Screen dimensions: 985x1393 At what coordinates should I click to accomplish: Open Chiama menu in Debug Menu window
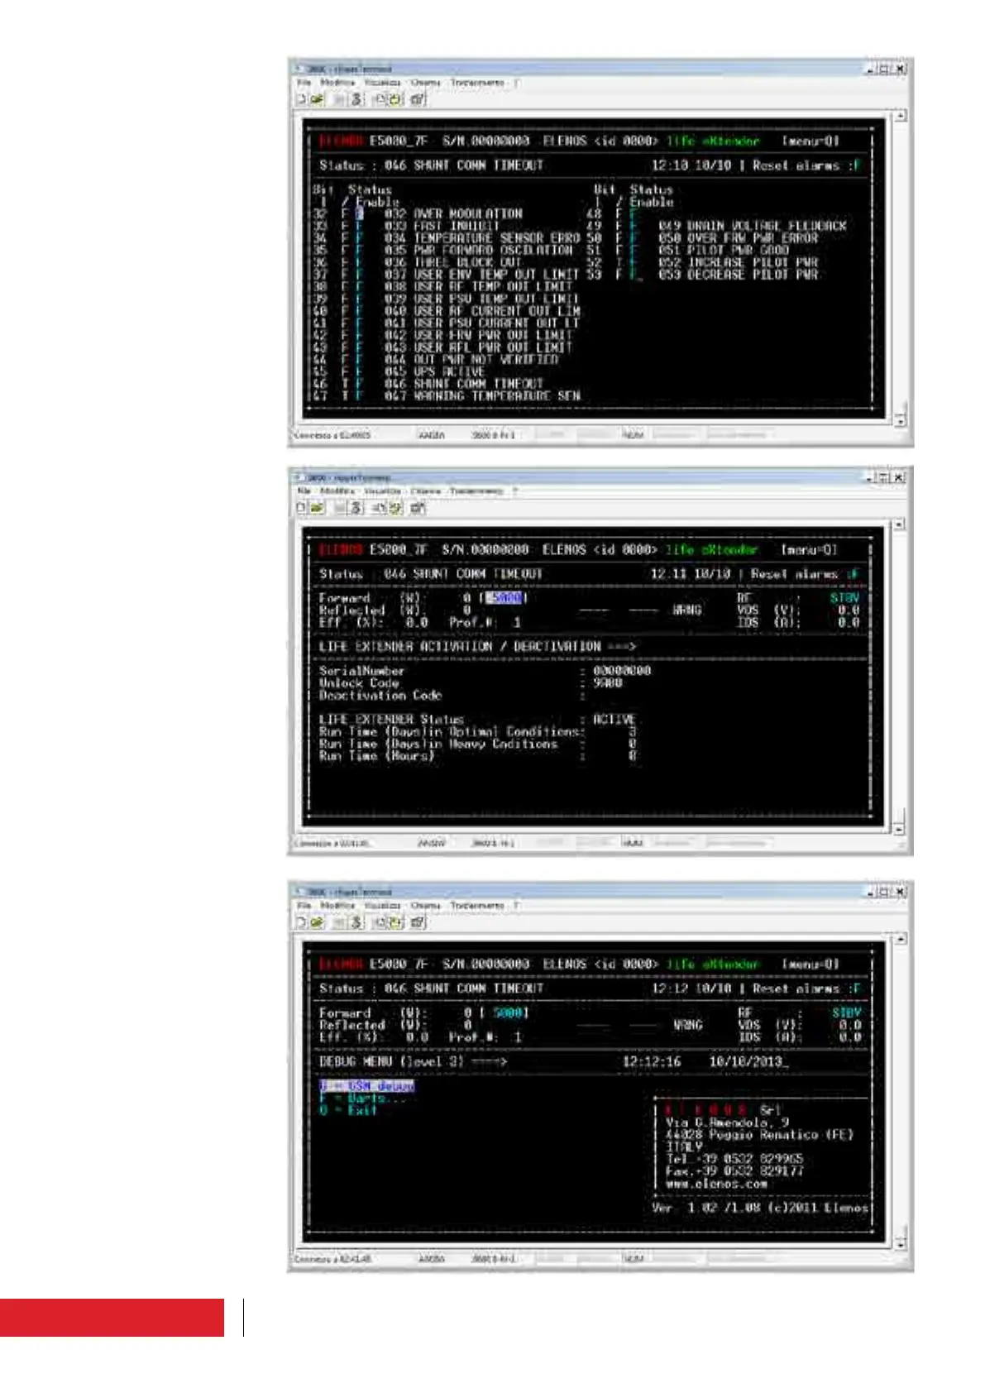point(426,906)
